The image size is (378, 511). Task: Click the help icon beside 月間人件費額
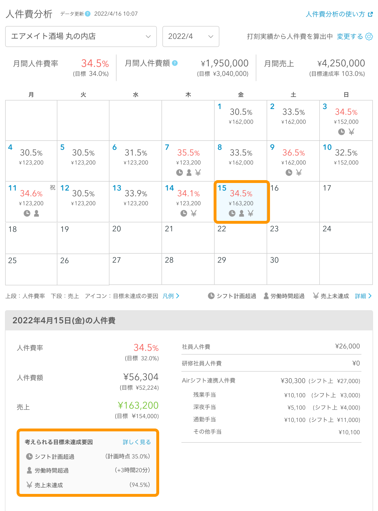(x=175, y=63)
